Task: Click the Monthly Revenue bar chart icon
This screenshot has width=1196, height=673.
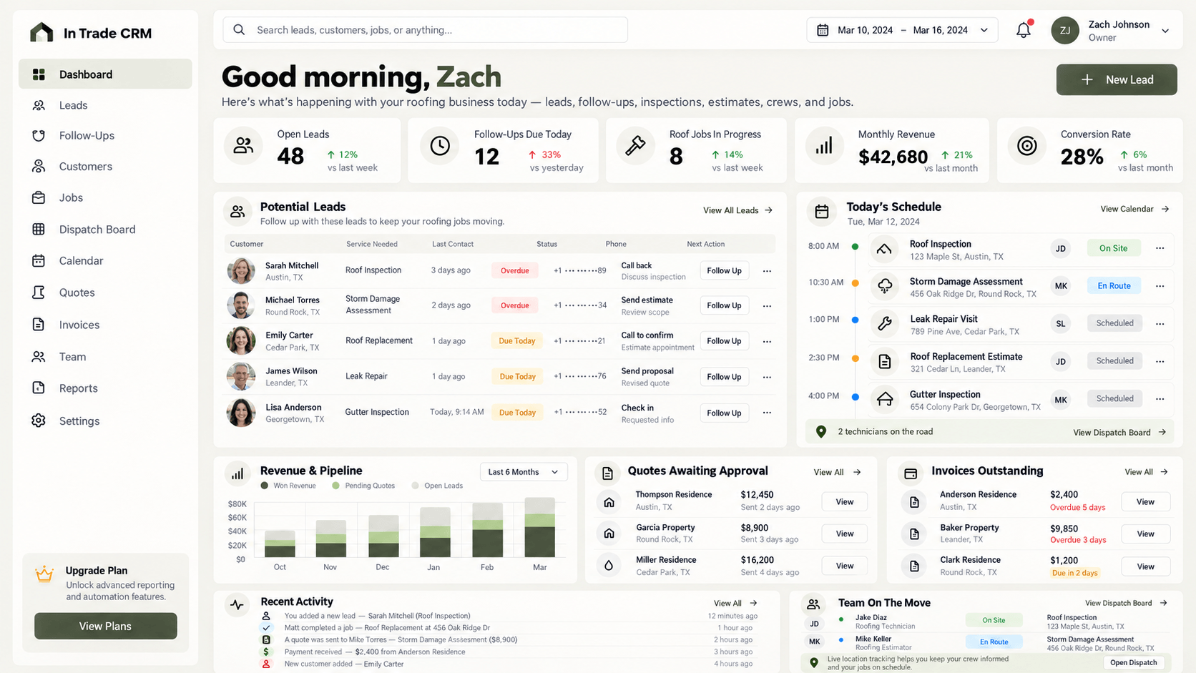Action: tap(824, 146)
